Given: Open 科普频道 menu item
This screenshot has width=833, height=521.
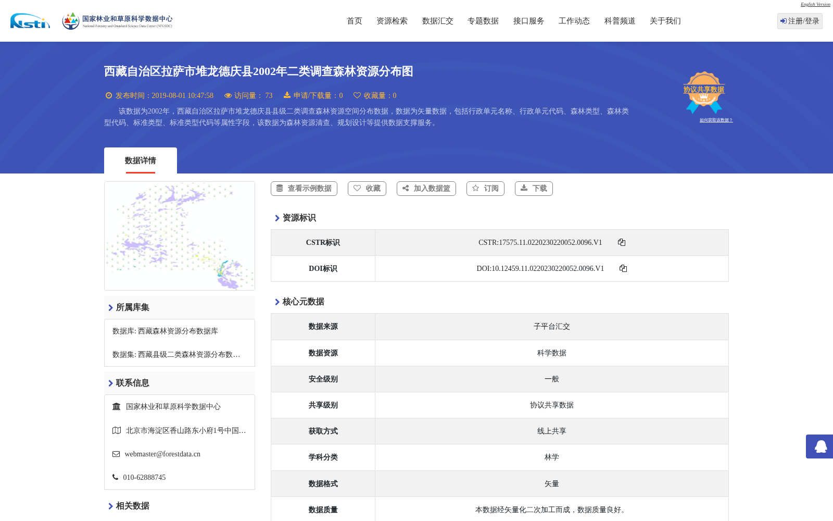Looking at the screenshot, I should coord(620,21).
